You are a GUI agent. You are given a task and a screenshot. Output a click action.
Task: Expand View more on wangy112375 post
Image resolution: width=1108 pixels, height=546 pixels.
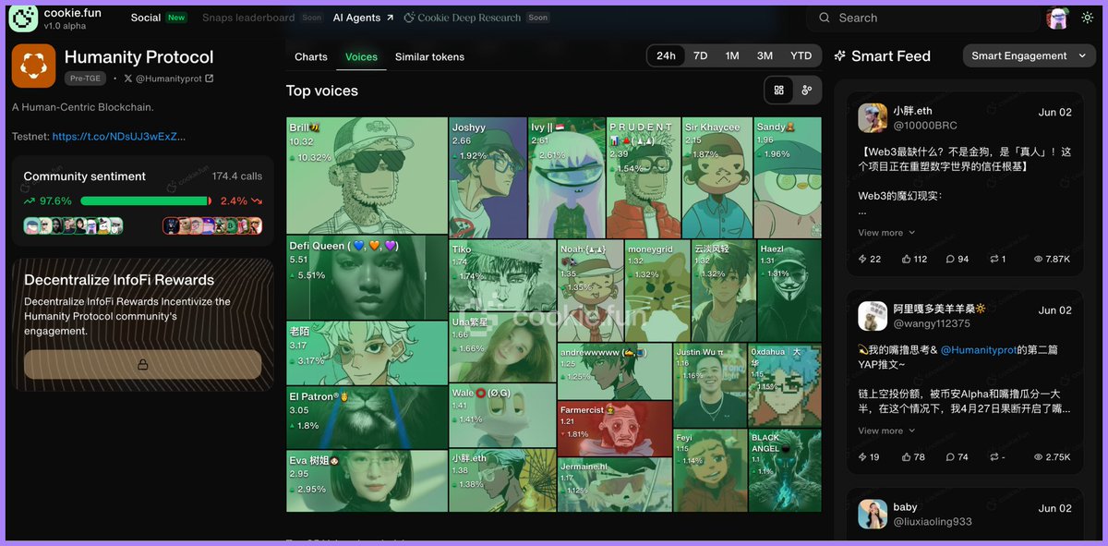pyautogui.click(x=886, y=431)
